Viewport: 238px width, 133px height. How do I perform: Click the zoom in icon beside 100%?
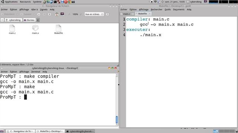click(x=81, y=14)
